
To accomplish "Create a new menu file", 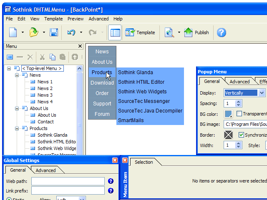I will [x=13, y=32].
